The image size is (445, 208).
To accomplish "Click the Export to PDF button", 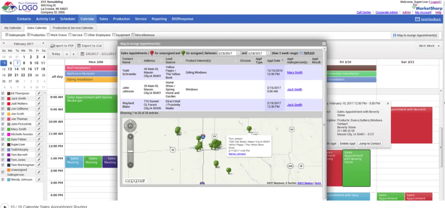I will click(62, 46).
